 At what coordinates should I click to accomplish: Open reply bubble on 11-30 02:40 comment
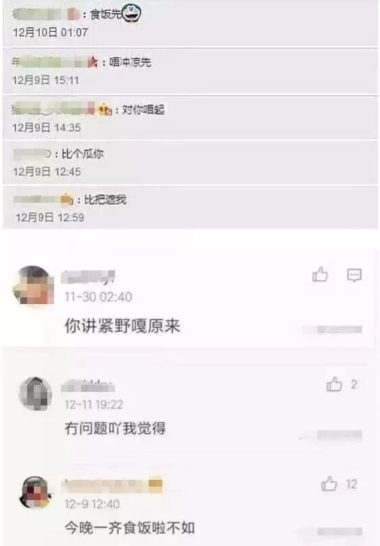click(354, 275)
